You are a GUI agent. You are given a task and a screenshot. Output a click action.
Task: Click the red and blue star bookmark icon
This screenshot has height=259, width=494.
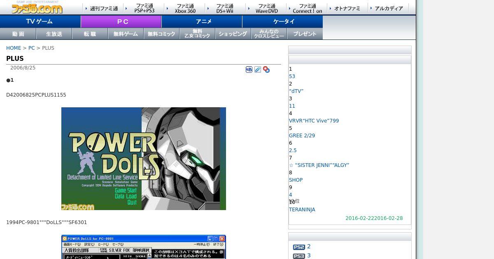click(x=266, y=69)
